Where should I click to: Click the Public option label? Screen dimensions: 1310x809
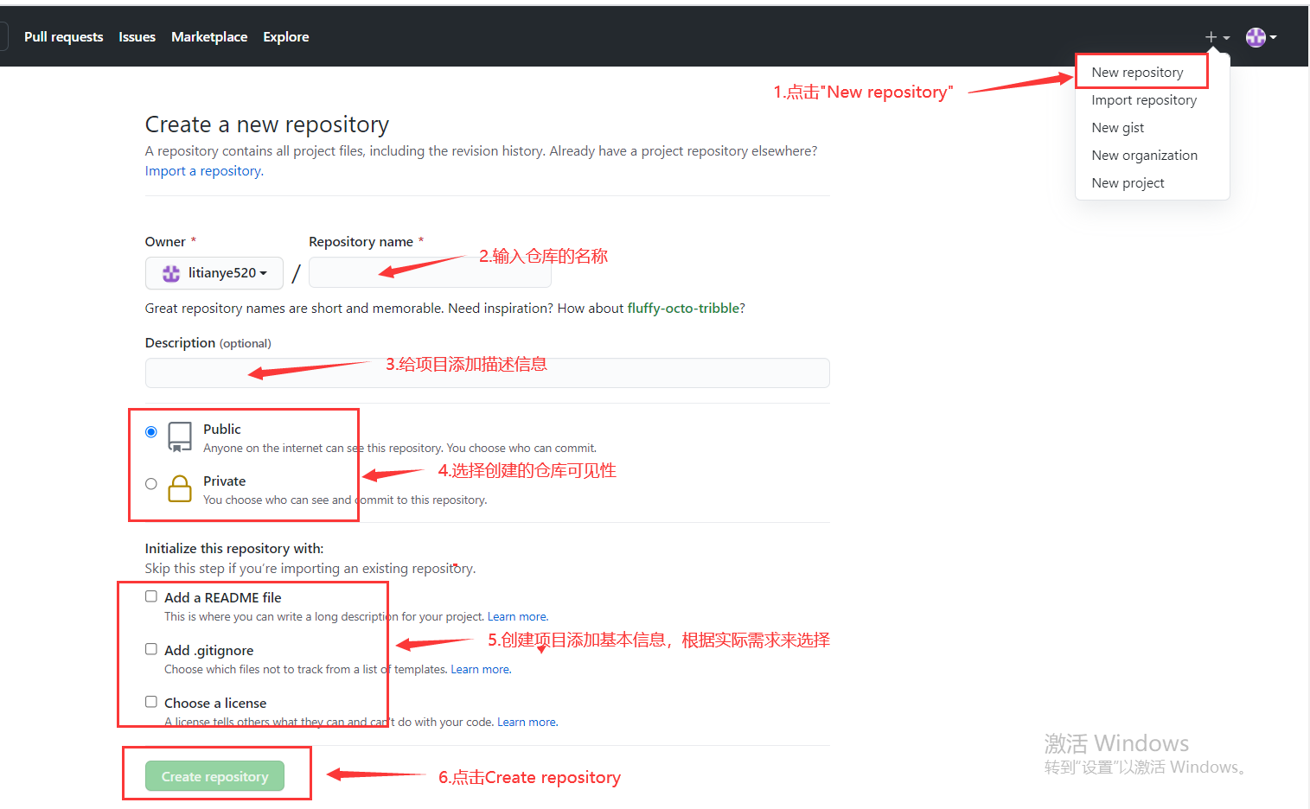coord(222,430)
